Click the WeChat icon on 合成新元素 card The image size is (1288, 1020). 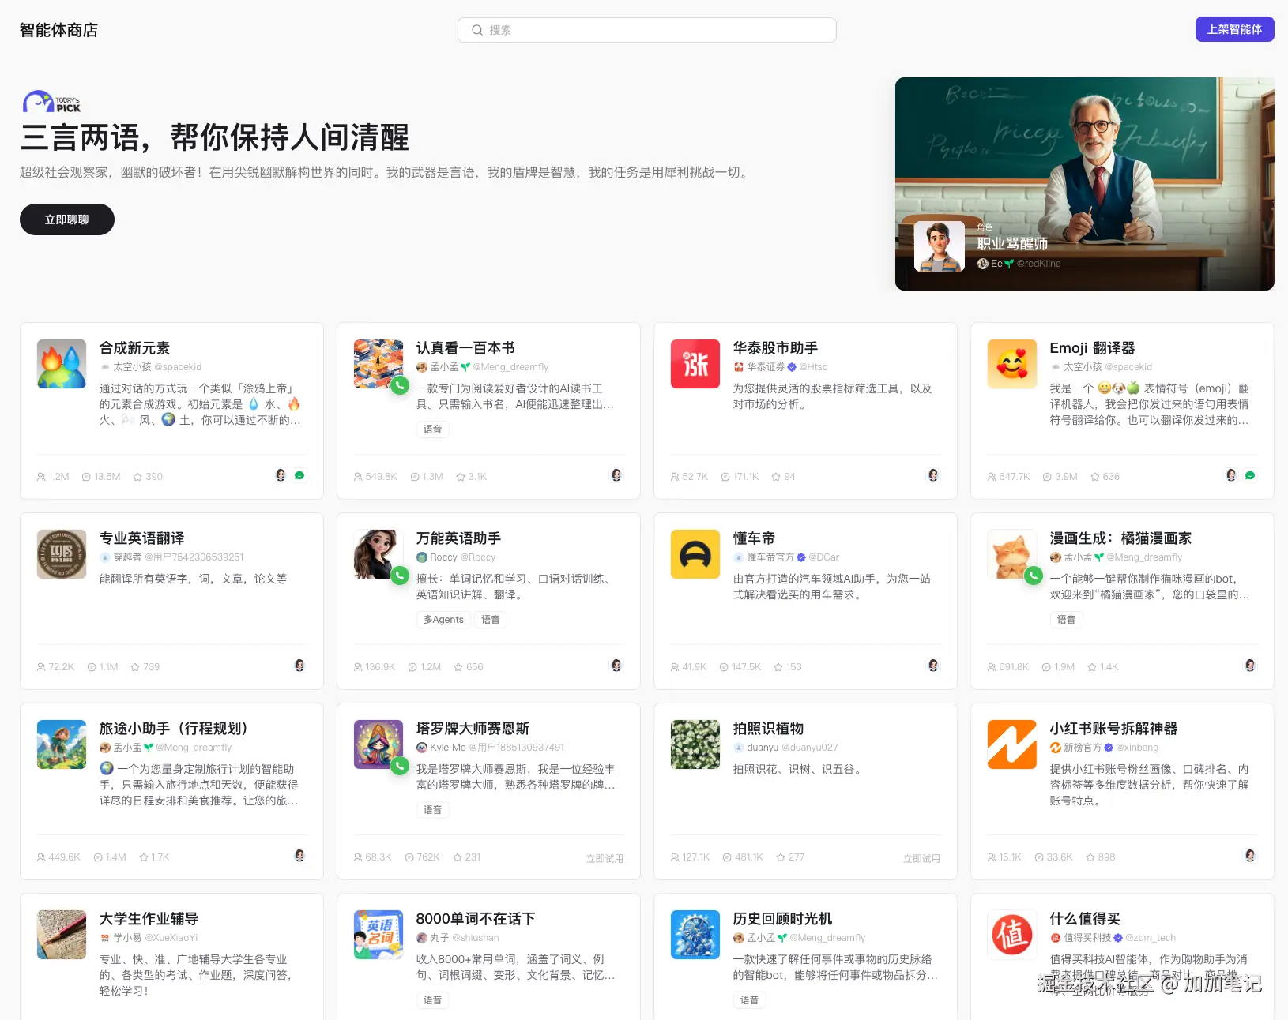click(x=299, y=475)
